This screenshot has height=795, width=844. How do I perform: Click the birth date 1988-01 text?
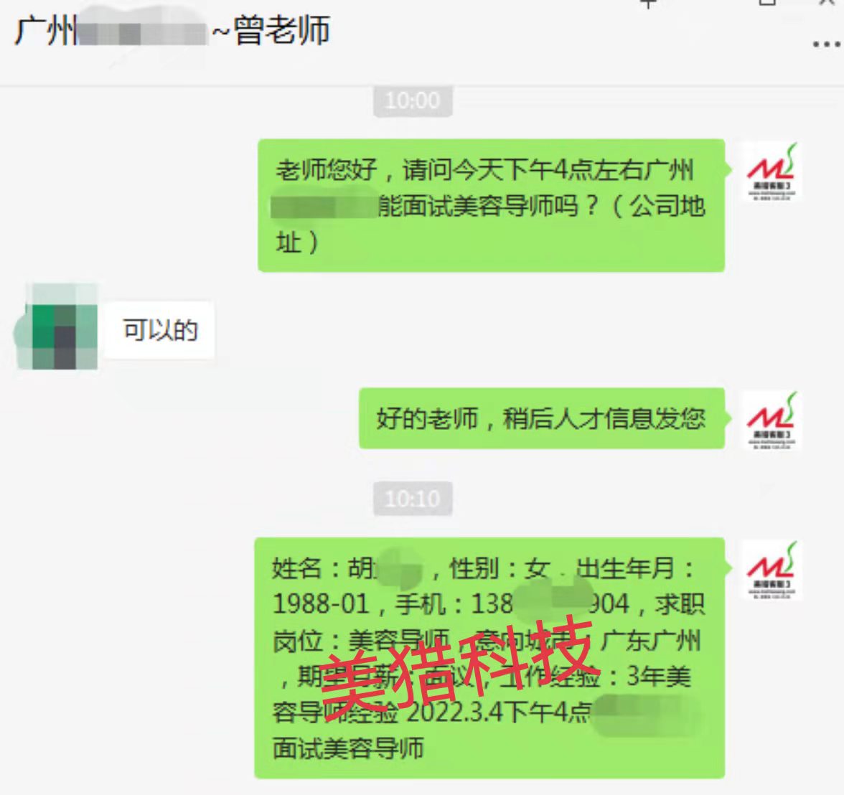coord(321,604)
